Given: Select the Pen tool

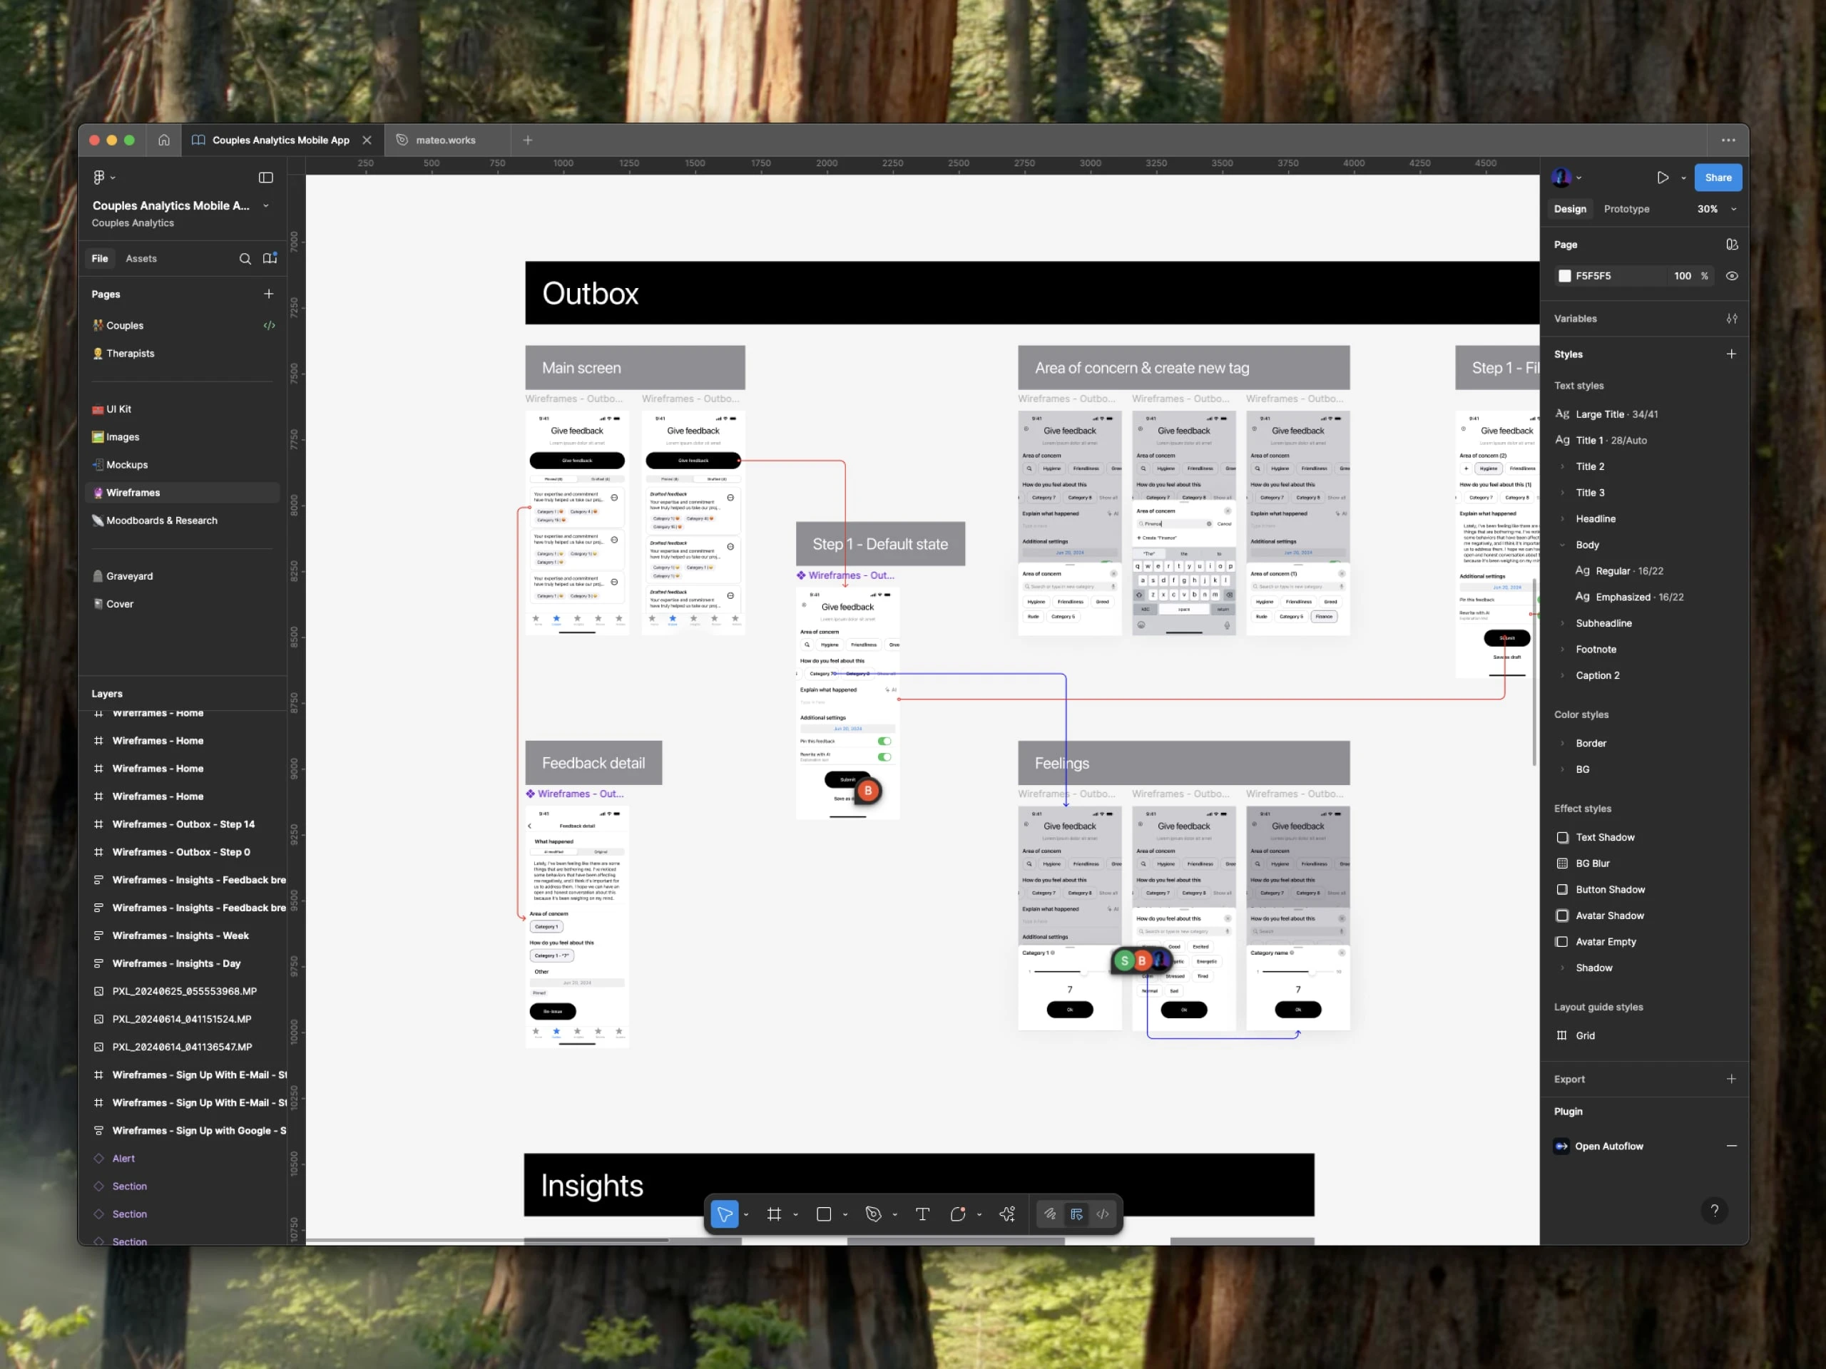Looking at the screenshot, I should tap(872, 1214).
